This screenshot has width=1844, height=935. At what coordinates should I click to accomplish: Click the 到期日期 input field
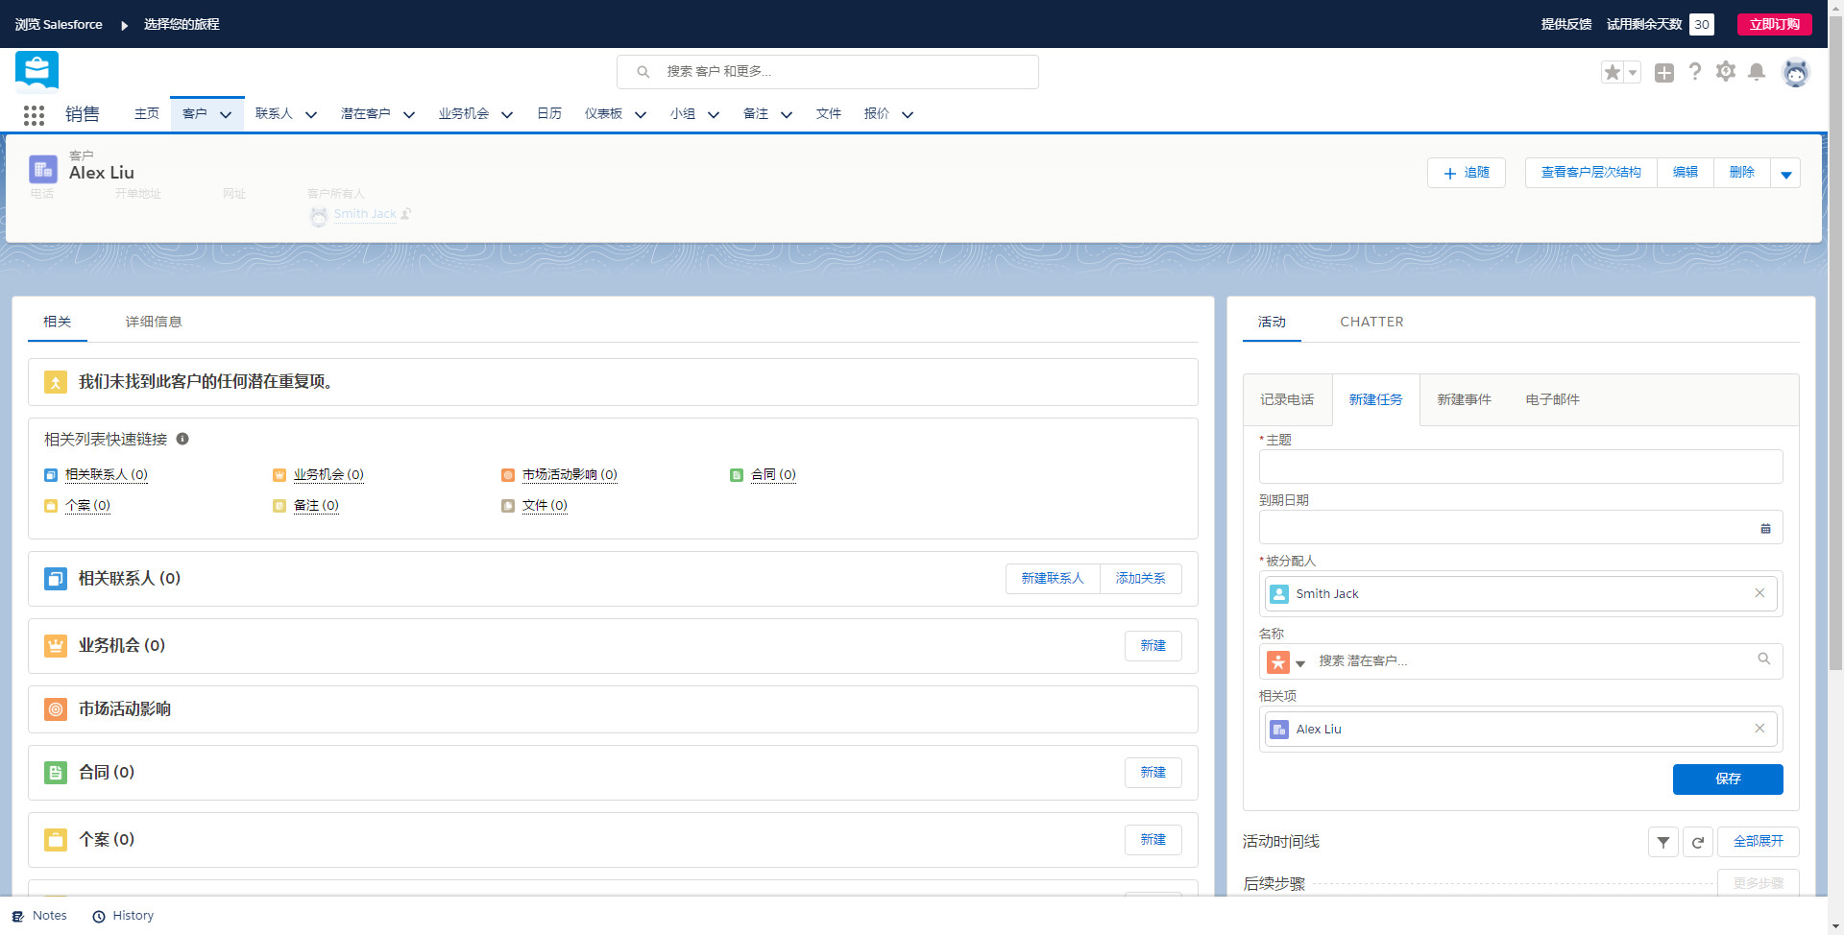[x=1521, y=527]
